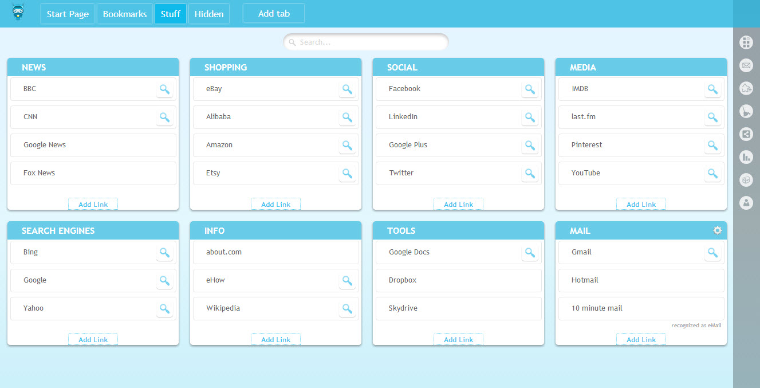Screen dimensions: 760x388
Task: Click the treasure chest sidebar icon
Action: (746, 180)
